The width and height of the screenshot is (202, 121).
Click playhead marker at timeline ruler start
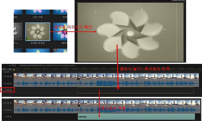(14, 70)
